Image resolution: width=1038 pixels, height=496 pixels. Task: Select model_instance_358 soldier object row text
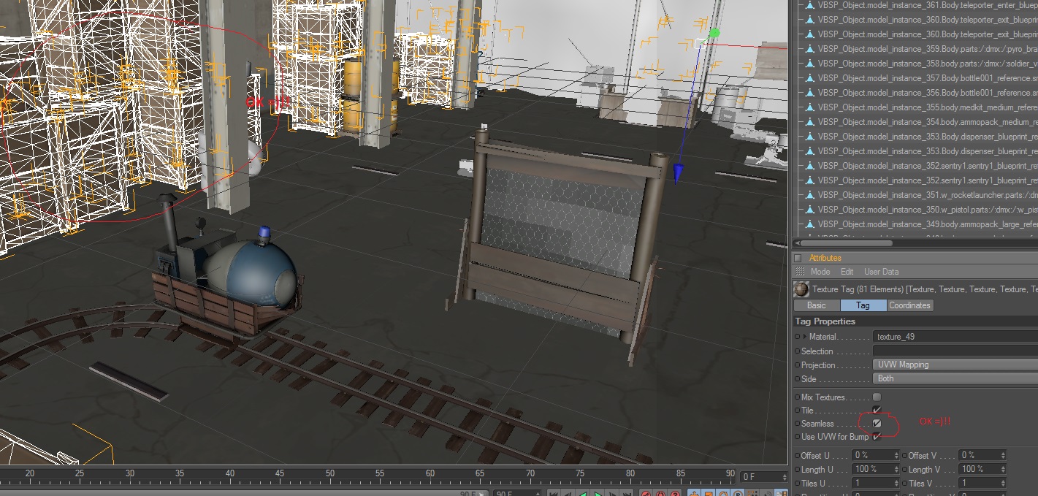[928, 64]
